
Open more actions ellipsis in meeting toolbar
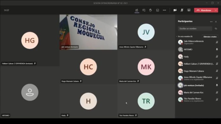click(164, 10)
